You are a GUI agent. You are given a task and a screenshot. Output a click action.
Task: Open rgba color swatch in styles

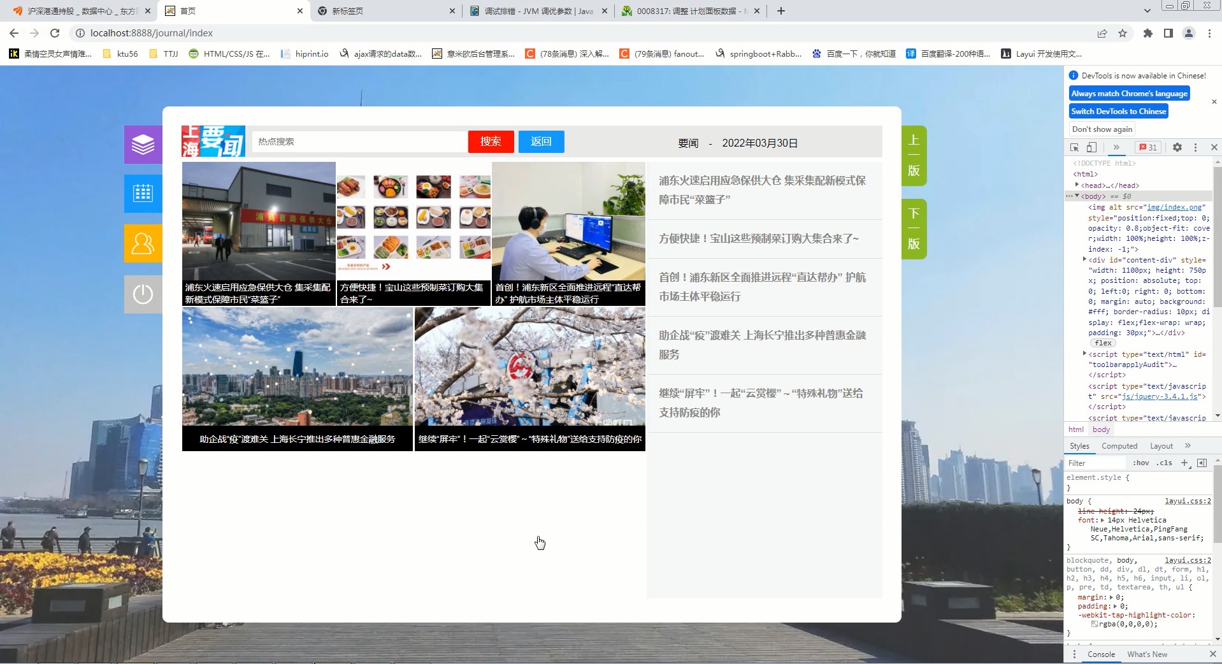[1095, 624]
